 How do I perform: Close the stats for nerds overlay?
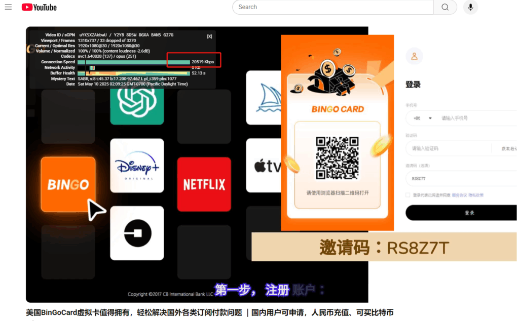click(x=209, y=36)
